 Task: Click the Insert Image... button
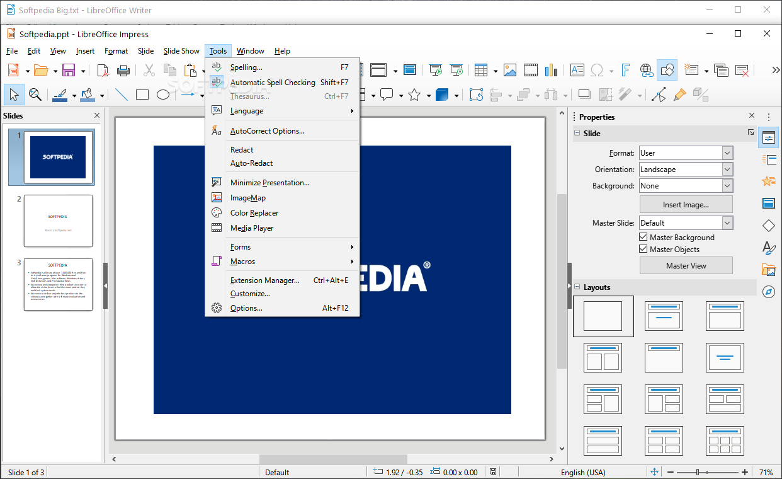686,204
